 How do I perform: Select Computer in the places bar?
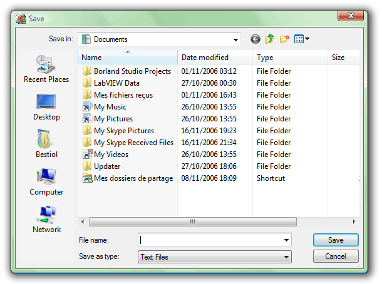click(x=46, y=181)
